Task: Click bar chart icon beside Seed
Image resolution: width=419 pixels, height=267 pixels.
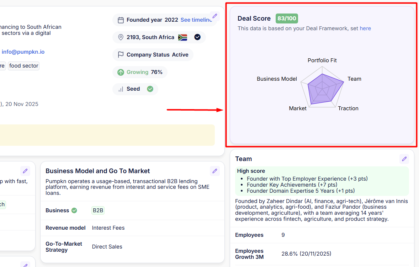Action: point(121,89)
